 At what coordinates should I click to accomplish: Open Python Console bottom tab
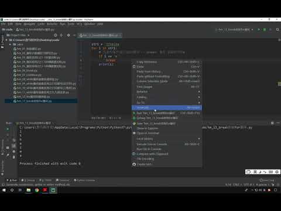click(x=84, y=180)
